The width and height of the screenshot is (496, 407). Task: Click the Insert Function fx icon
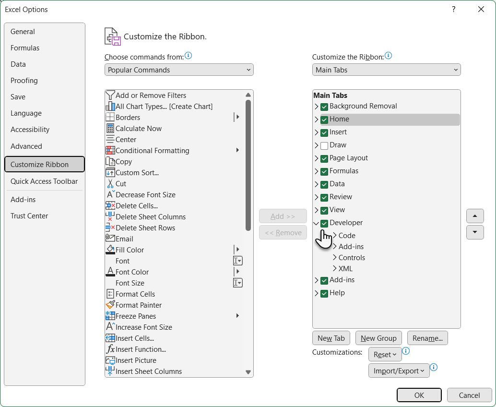[x=110, y=349]
